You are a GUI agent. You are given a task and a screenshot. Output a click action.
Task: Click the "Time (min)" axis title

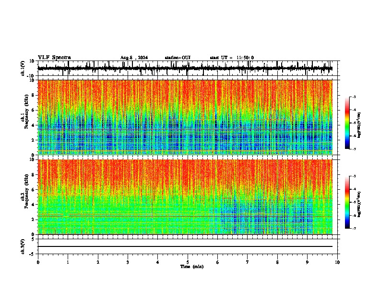[192, 267]
